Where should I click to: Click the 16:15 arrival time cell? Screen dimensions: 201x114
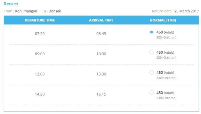click(x=101, y=94)
